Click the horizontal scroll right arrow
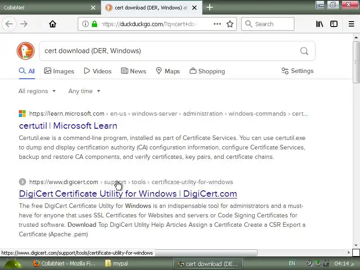360x270 pixels. 348,252
